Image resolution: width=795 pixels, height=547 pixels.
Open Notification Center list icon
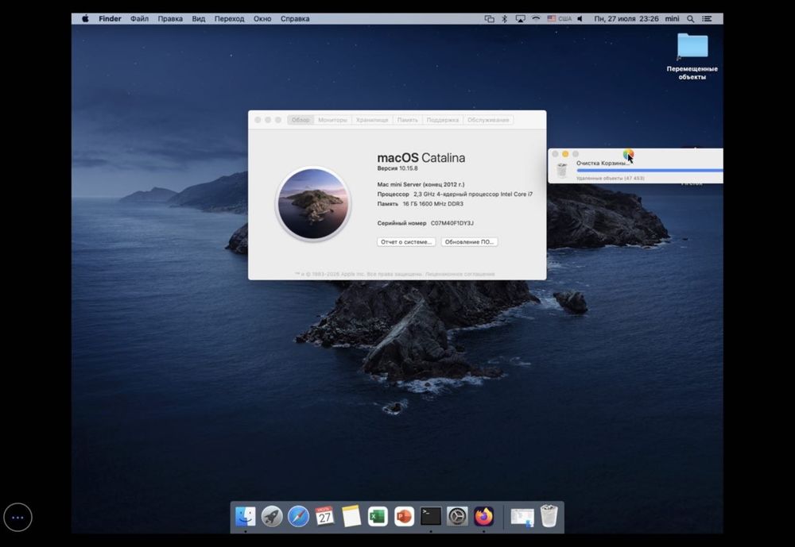point(707,19)
